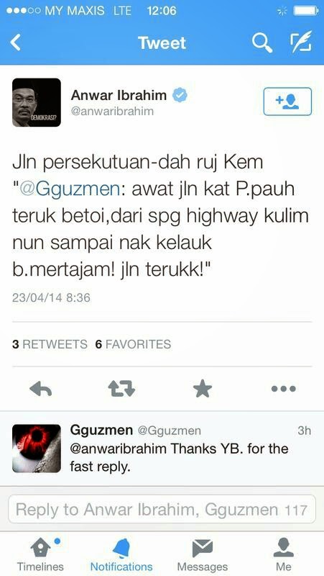Image resolution: width=324 pixels, height=576 pixels.
Task: View the 3 retweets list
Action: 50,344
